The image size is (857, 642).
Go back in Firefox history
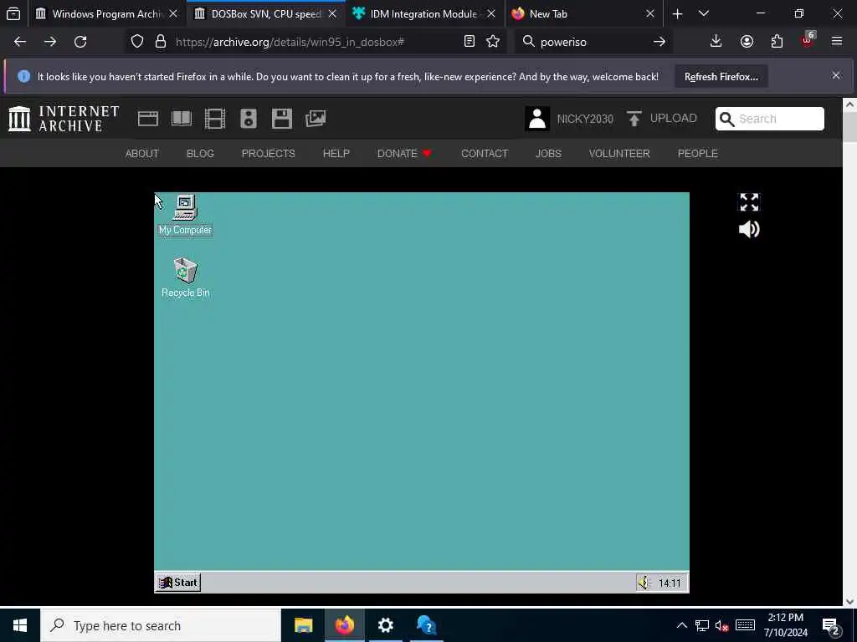point(20,42)
